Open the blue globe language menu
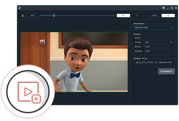Image resolution: width=179 pixels, height=121 pixels. click(x=163, y=8)
